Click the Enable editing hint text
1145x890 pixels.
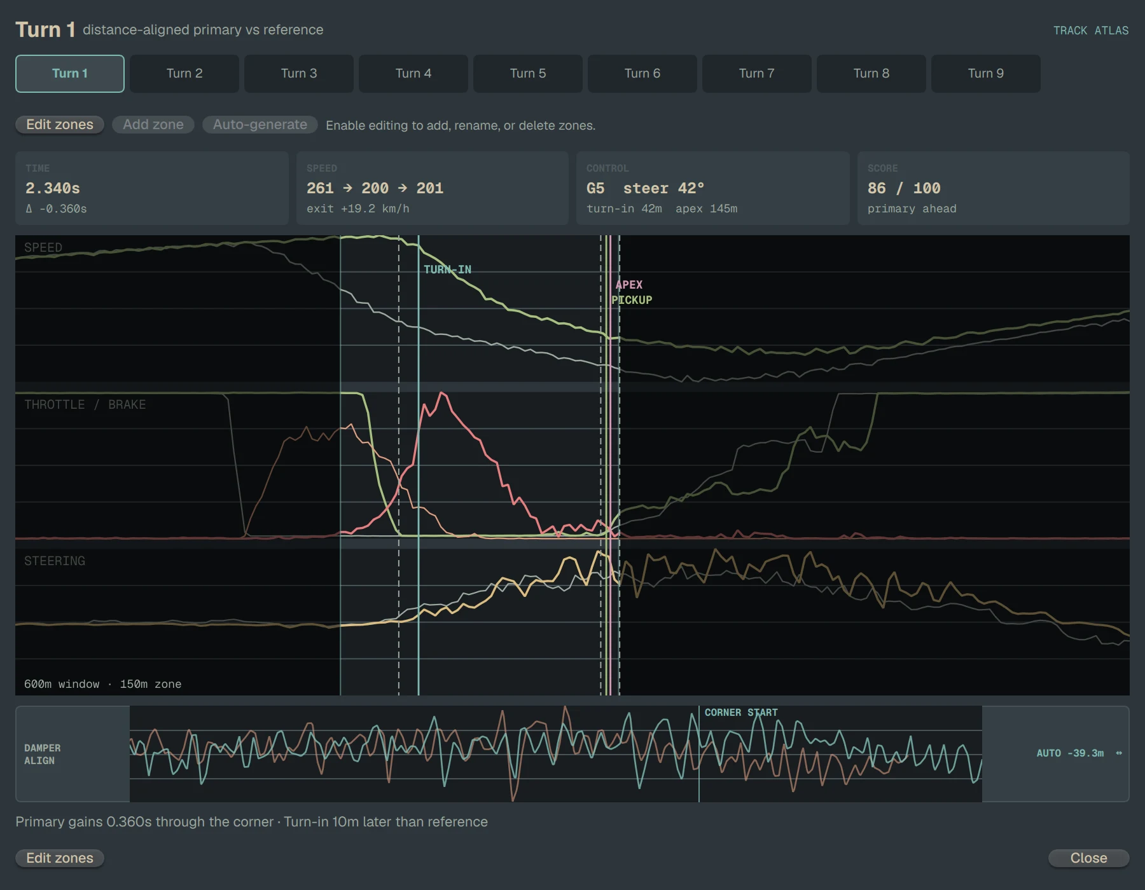[x=461, y=126]
